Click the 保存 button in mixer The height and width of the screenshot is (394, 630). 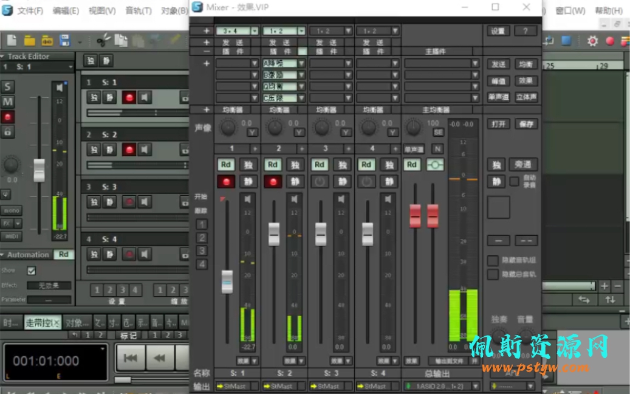point(526,123)
